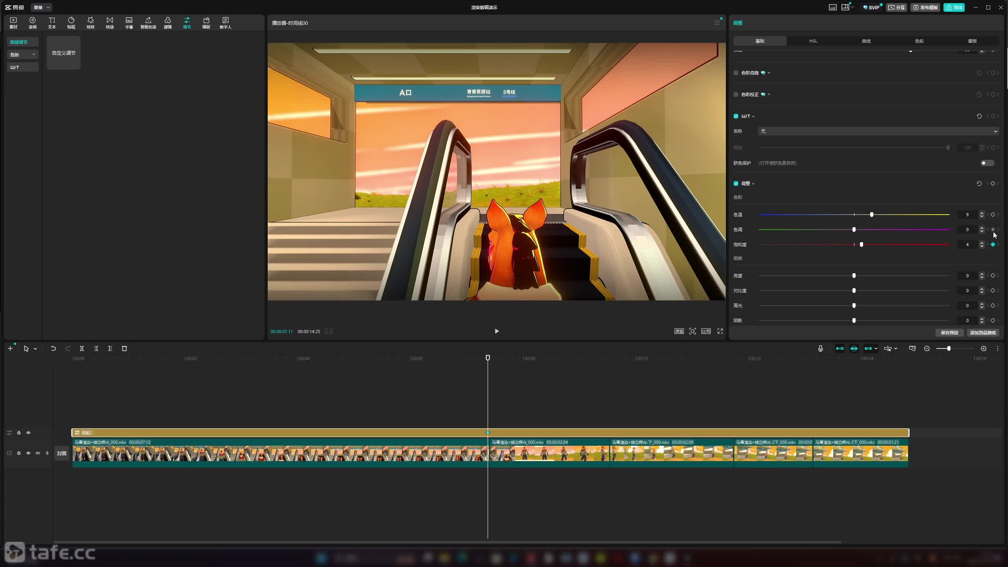Click the undo arrow in the timeline toolbar
The height and width of the screenshot is (567, 1008).
53,348
